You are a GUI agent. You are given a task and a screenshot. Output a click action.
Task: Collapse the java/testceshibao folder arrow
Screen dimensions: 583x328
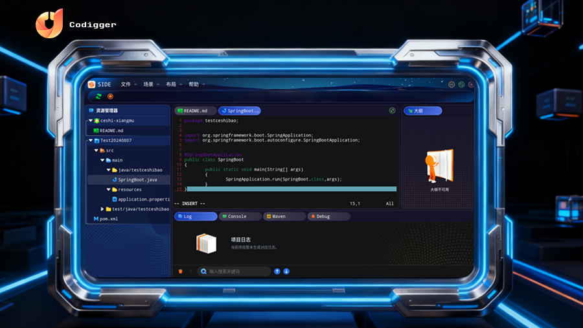(109, 170)
